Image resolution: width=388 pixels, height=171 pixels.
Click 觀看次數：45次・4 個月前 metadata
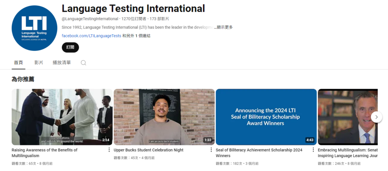click(134, 158)
